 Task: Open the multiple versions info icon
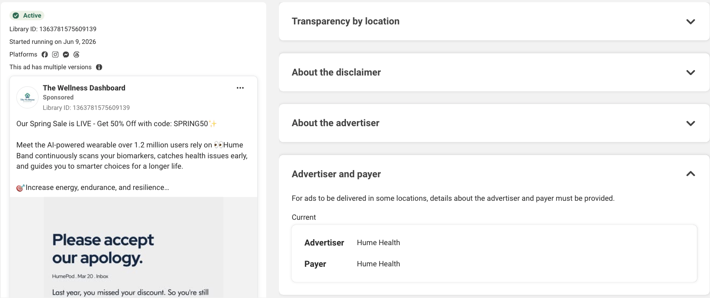click(99, 67)
